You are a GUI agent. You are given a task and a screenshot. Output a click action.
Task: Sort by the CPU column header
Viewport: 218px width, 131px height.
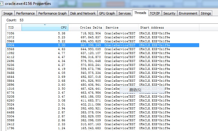click(x=45, y=27)
